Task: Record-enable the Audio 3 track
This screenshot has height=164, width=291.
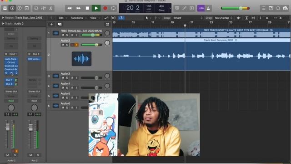Action: click(x=72, y=78)
